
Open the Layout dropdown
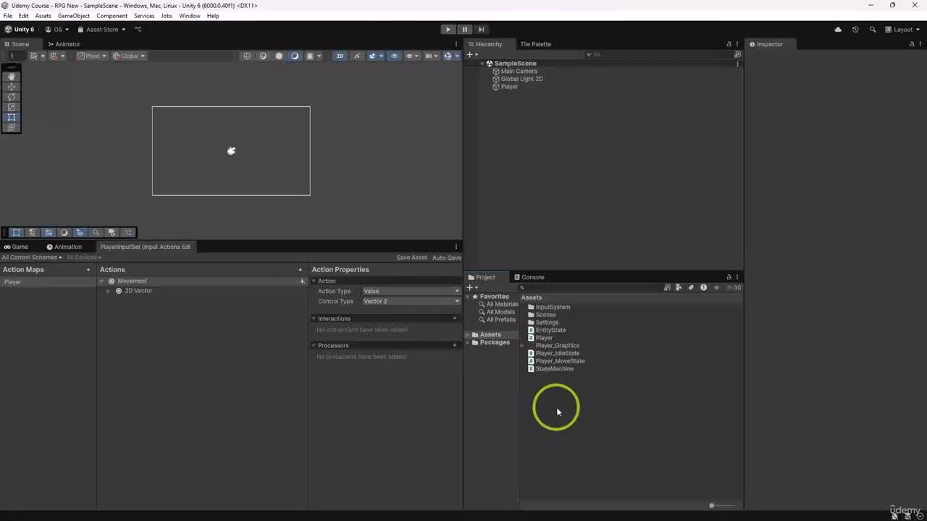pos(902,30)
